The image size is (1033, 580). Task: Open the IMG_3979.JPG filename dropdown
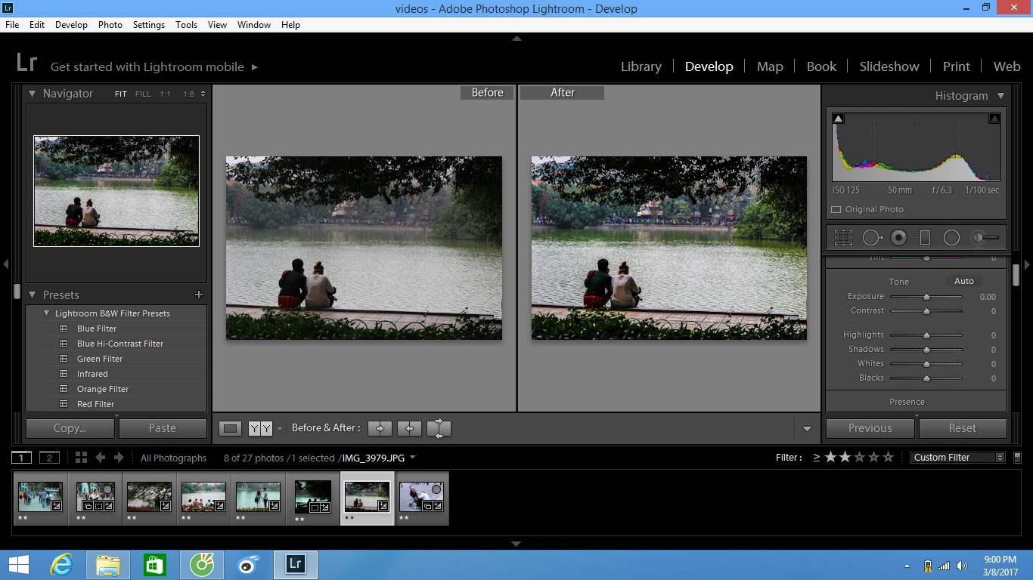[x=412, y=457]
